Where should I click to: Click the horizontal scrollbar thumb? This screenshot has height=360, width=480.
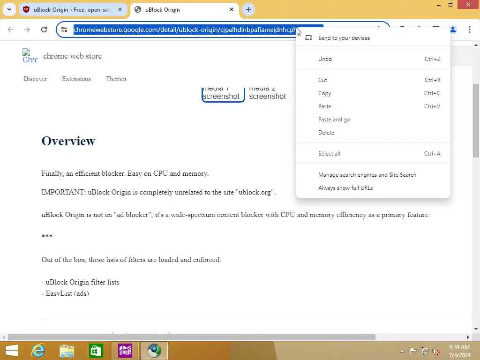[192, 337]
